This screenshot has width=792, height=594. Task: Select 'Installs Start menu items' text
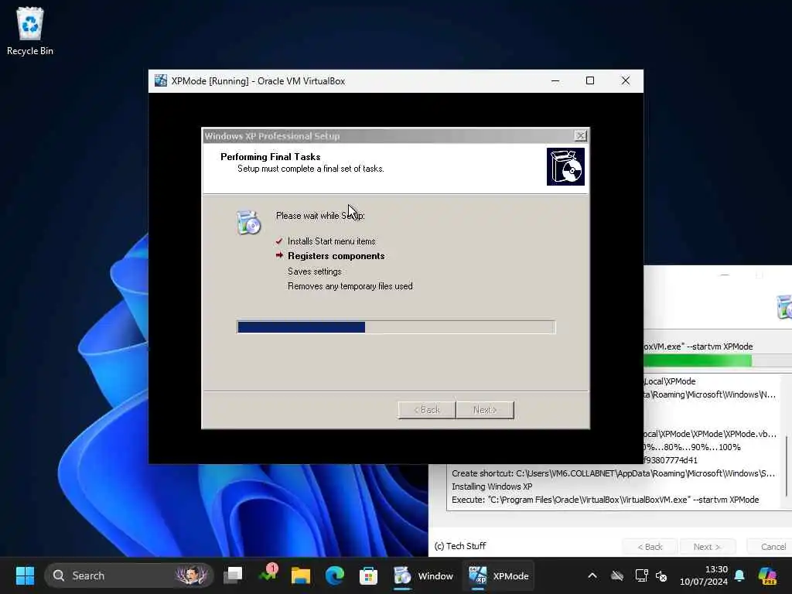click(x=331, y=241)
